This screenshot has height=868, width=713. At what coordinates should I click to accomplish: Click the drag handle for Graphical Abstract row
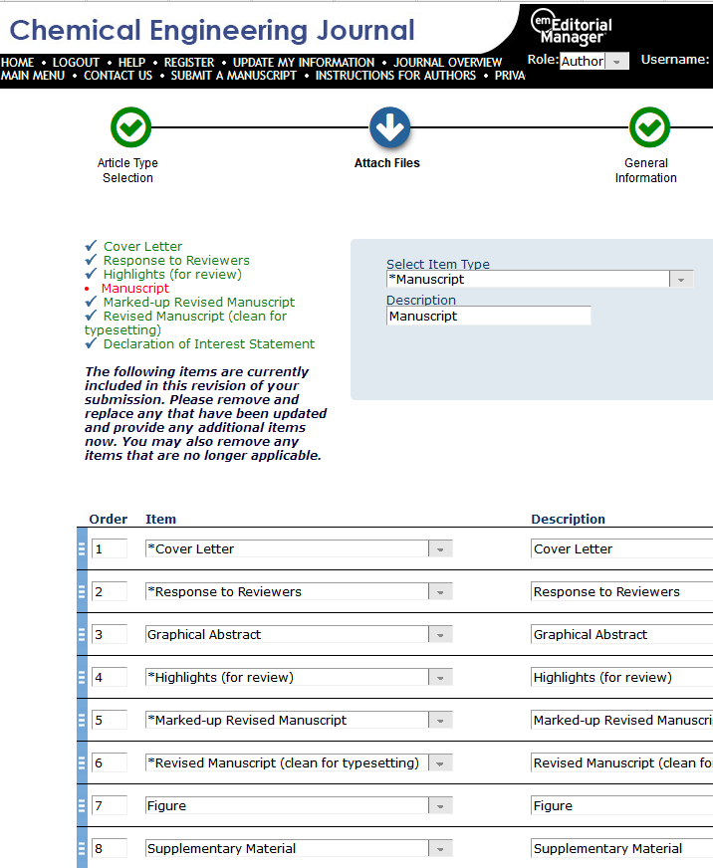coord(82,634)
